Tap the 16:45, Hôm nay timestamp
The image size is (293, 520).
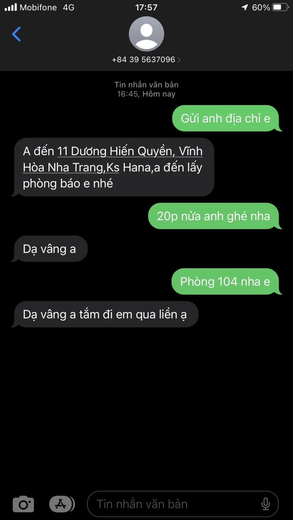pos(146,94)
